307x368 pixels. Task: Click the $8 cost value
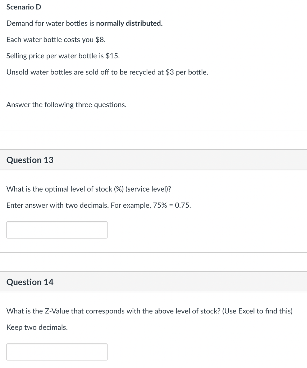[100, 40]
